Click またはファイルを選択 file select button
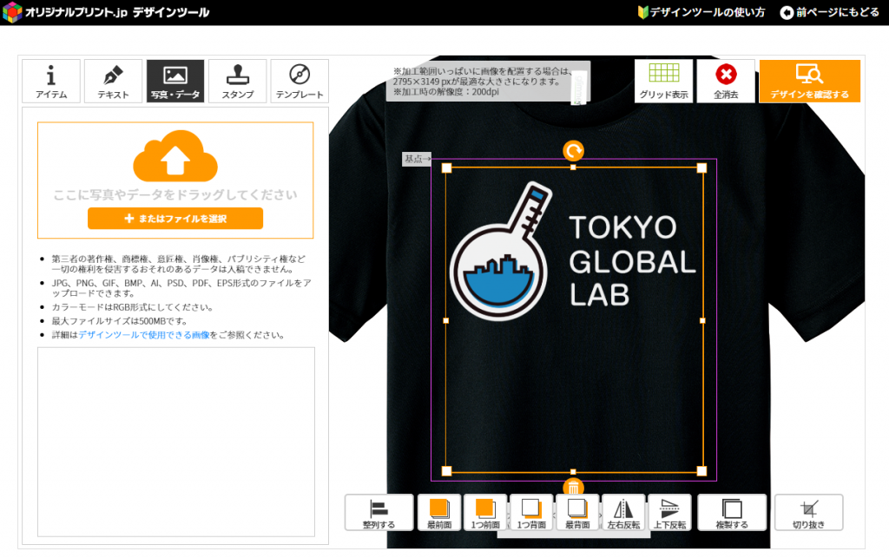889x558 pixels. 175,219
